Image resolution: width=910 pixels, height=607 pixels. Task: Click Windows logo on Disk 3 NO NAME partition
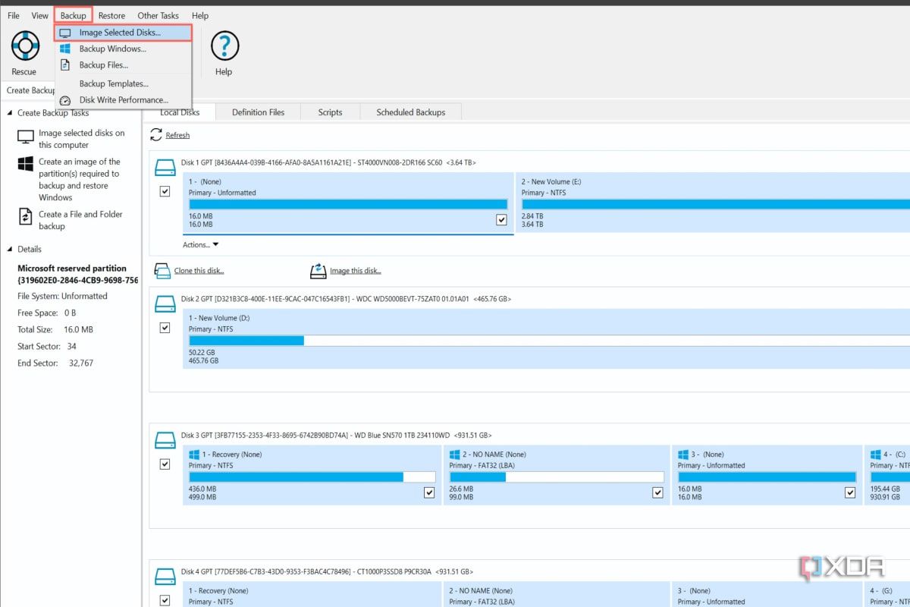point(455,454)
